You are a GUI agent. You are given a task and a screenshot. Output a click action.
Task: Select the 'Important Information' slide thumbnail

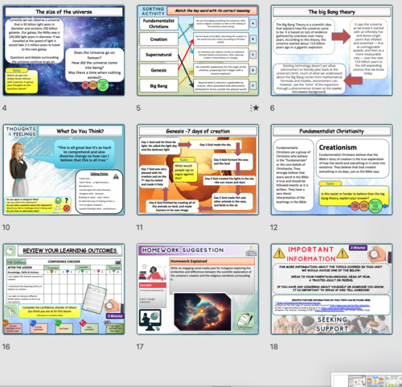coord(332,289)
